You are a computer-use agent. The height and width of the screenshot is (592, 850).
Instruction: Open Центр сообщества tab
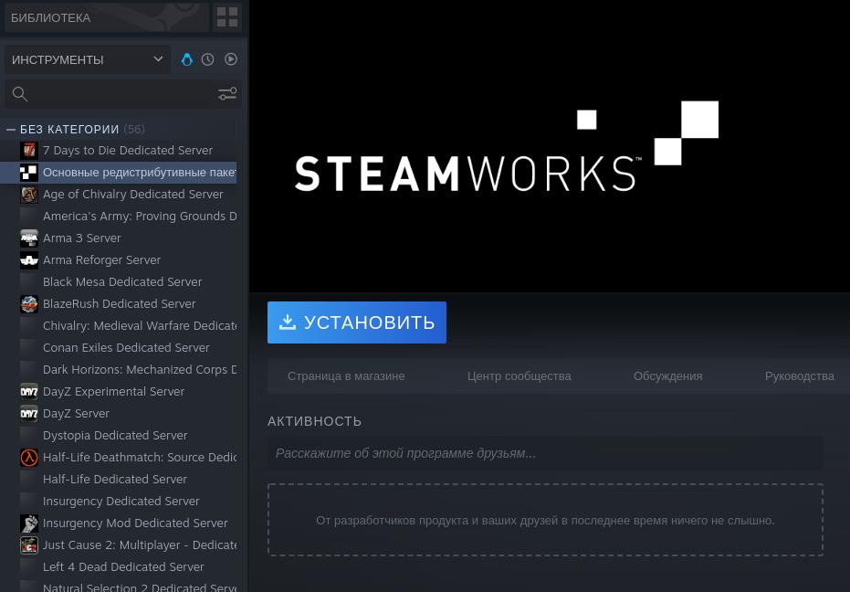pyautogui.click(x=519, y=376)
